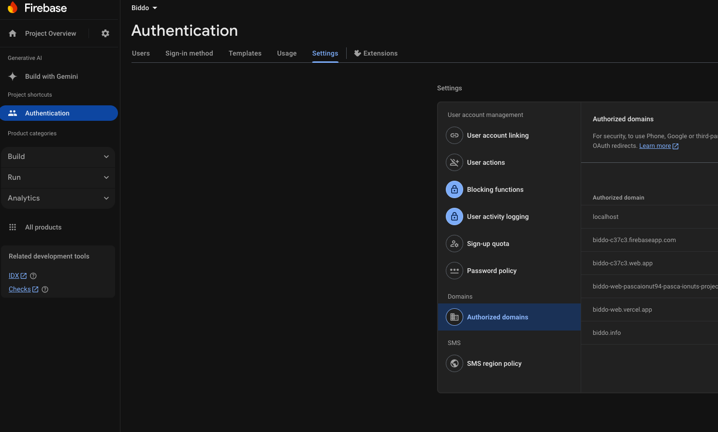Click biddo-web-pascaionut94 domain row

click(x=649, y=287)
